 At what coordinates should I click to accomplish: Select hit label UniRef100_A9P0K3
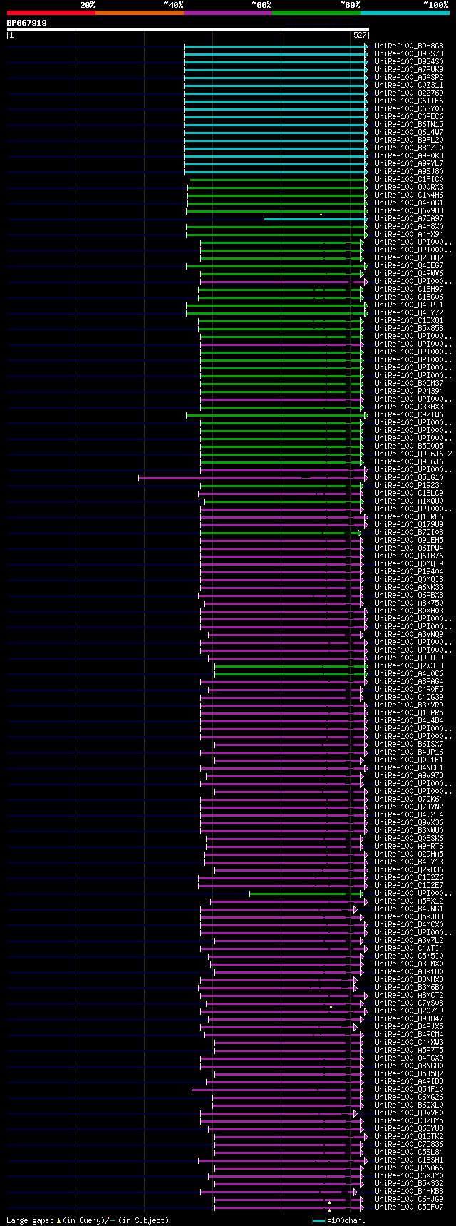pos(409,155)
